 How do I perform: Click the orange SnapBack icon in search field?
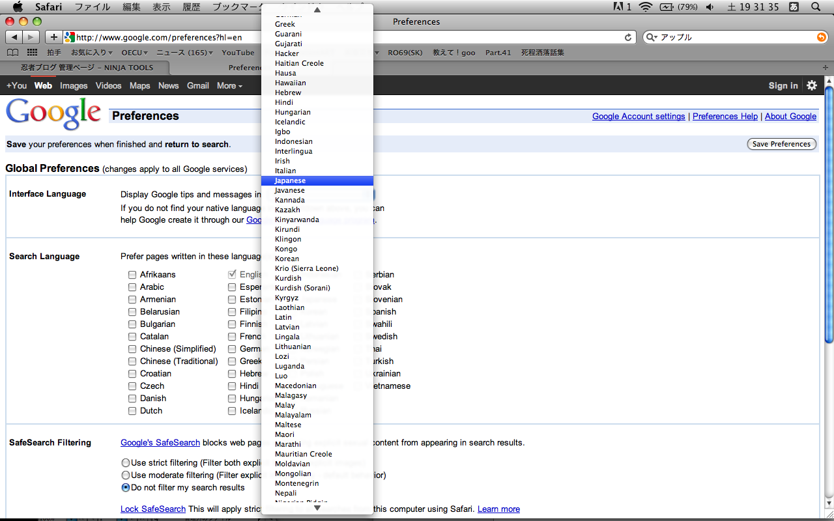(822, 37)
